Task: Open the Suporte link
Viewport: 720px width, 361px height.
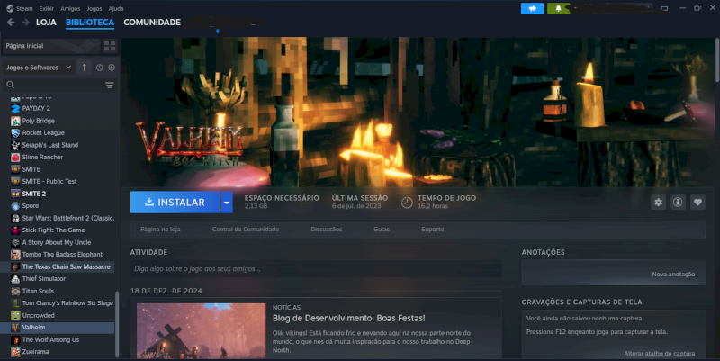Action: [x=433, y=230]
